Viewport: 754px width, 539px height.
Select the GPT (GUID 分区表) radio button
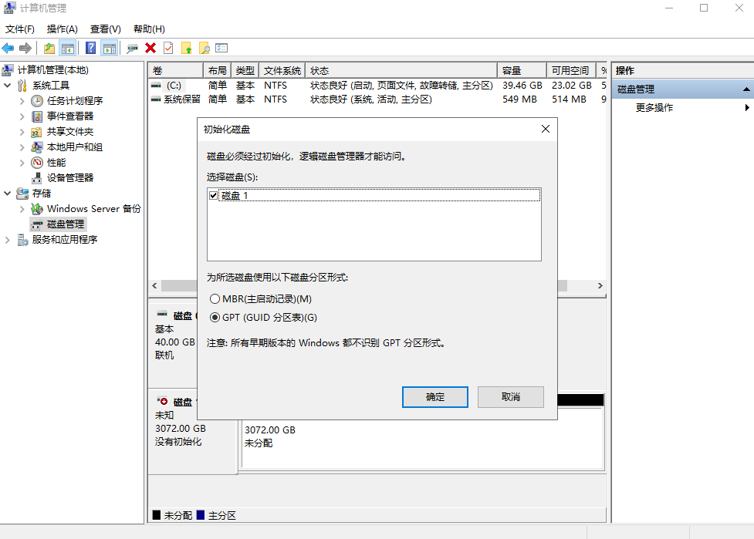[215, 318]
